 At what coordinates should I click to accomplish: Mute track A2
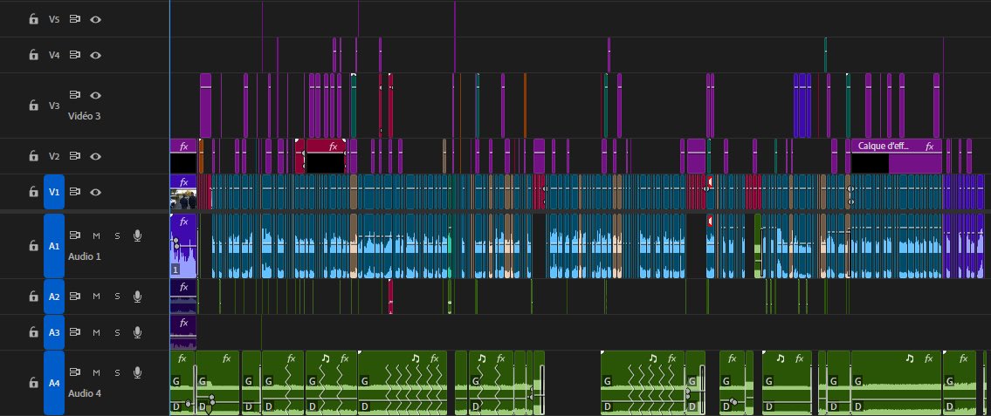tap(97, 296)
